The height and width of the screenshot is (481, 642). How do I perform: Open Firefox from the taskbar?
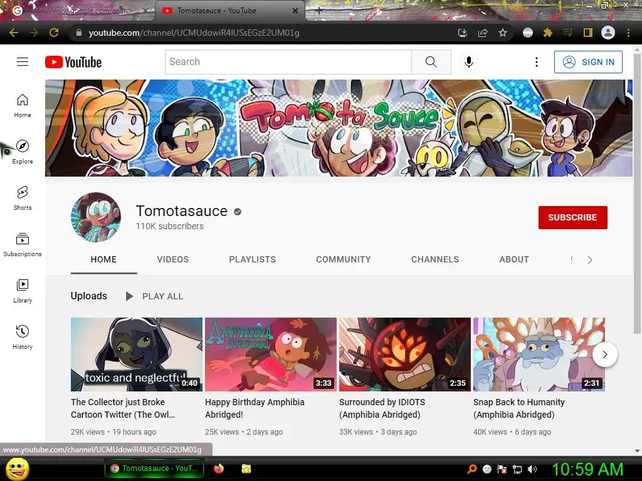[x=219, y=468]
